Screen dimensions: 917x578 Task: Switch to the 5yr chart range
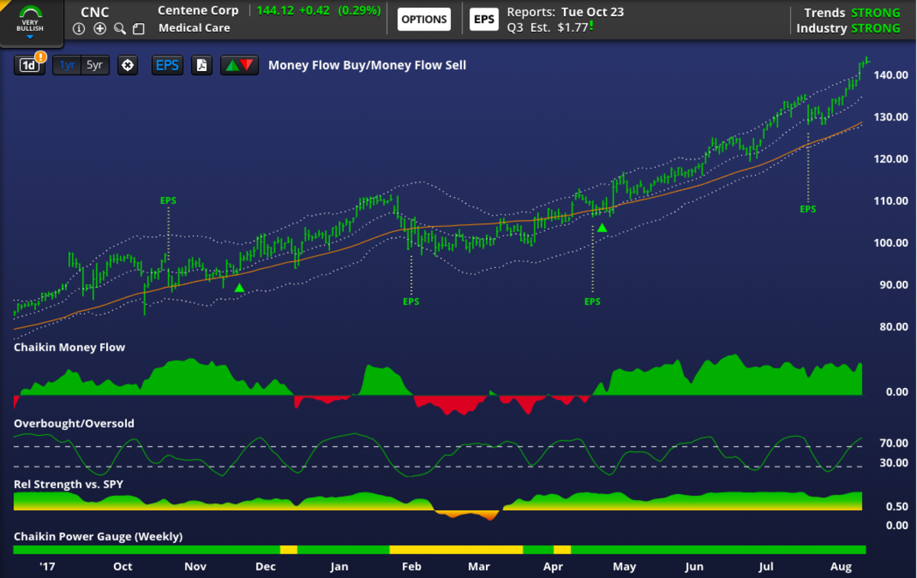point(95,65)
